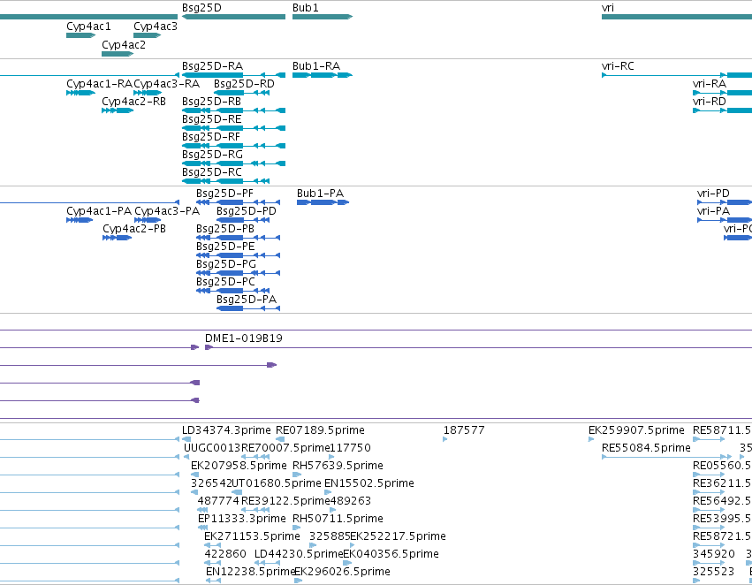Select the Bsg25D-RD transcript label

pos(244,84)
